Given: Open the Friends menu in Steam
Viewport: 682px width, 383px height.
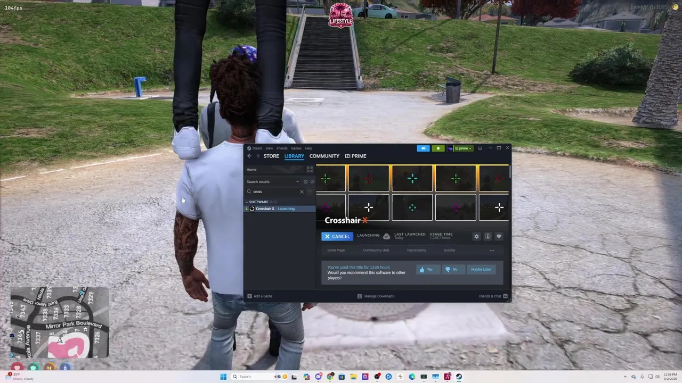Looking at the screenshot, I should tap(282, 148).
